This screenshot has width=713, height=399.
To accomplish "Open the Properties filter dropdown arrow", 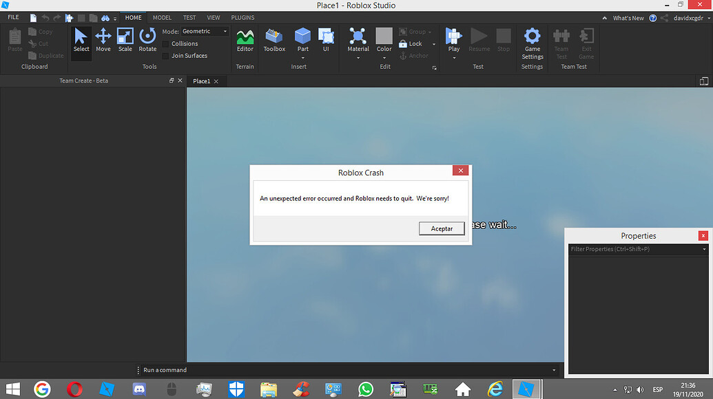I will [704, 249].
